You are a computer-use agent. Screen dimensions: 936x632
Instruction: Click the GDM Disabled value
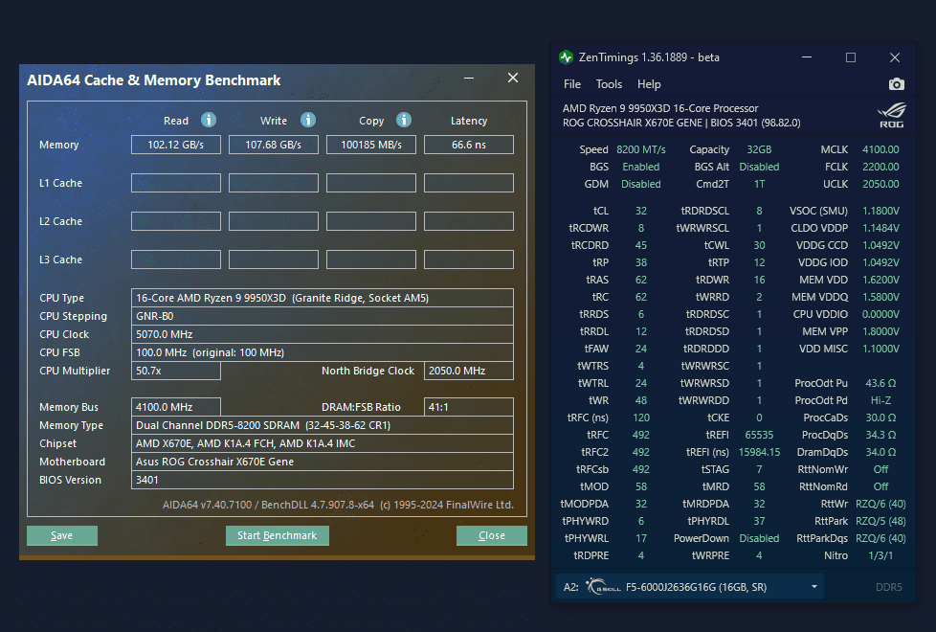[x=641, y=184]
